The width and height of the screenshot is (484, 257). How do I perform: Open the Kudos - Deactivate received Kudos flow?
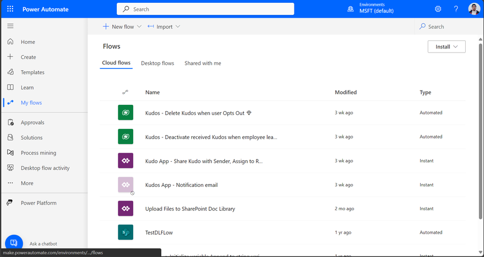tap(211, 137)
